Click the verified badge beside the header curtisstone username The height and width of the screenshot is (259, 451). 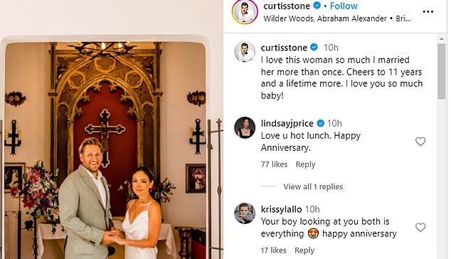(x=317, y=6)
